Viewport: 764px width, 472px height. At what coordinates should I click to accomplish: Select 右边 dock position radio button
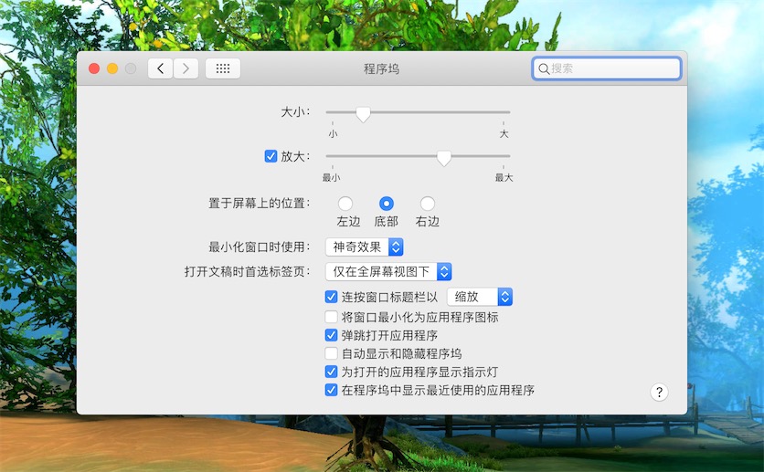[x=428, y=204]
